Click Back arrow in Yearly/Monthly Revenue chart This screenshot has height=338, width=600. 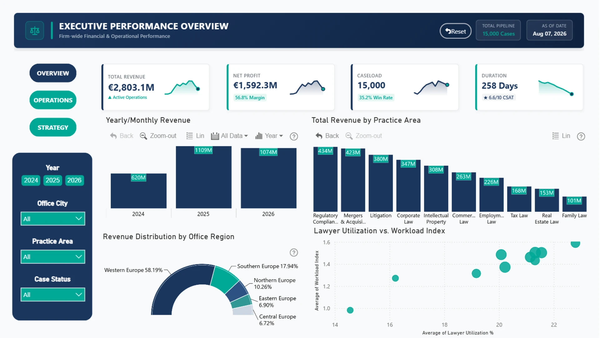coord(113,136)
